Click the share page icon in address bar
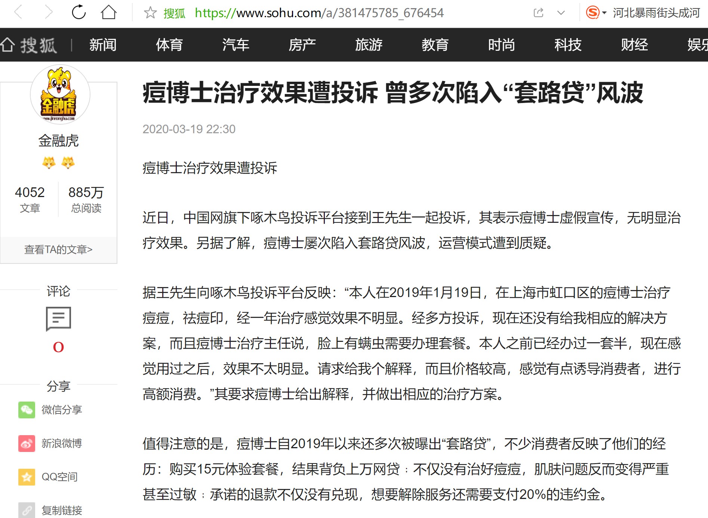 pyautogui.click(x=539, y=13)
